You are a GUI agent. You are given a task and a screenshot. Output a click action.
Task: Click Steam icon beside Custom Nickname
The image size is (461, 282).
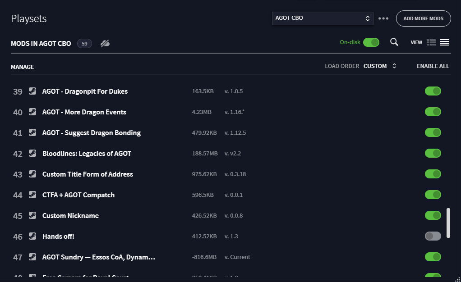coord(32,215)
